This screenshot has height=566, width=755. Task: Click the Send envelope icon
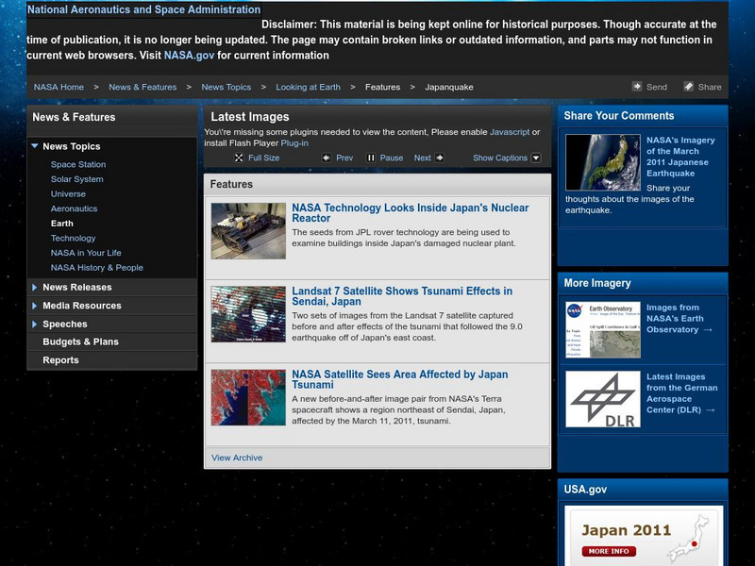(636, 87)
